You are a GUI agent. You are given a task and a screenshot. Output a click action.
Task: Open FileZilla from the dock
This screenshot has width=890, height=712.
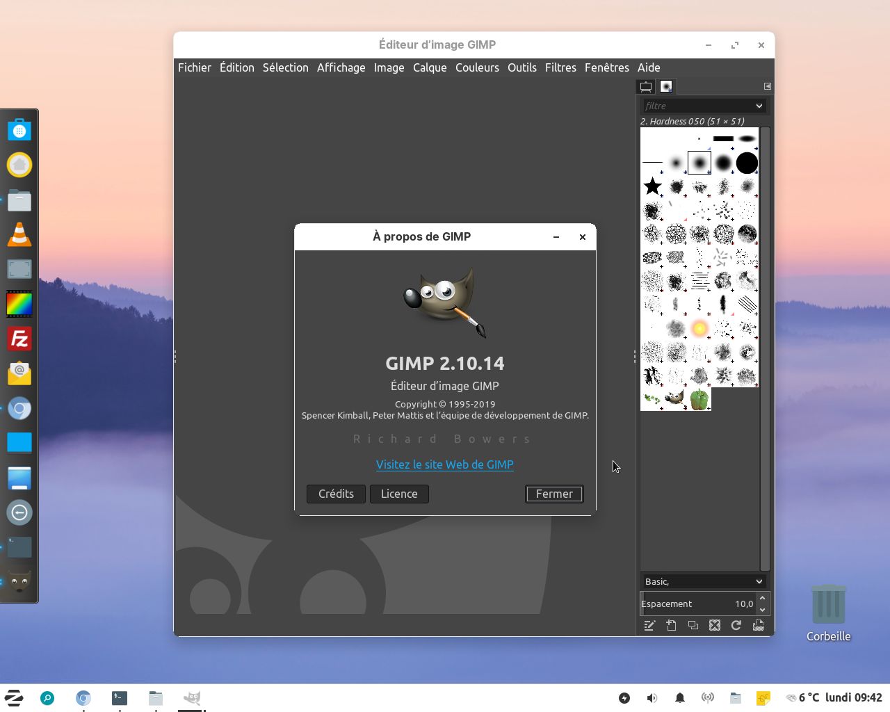tap(19, 339)
